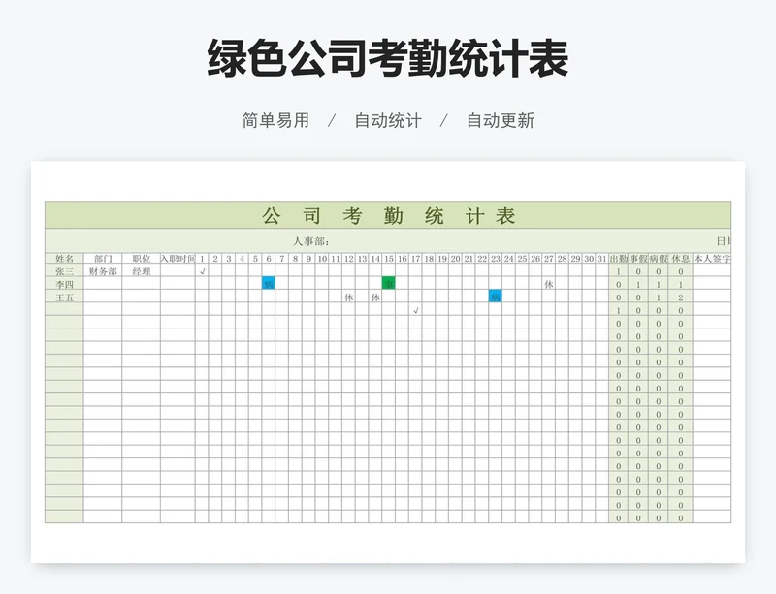The height and width of the screenshot is (594, 776).
Task: Select day header 31 in date row
Action: 601,259
